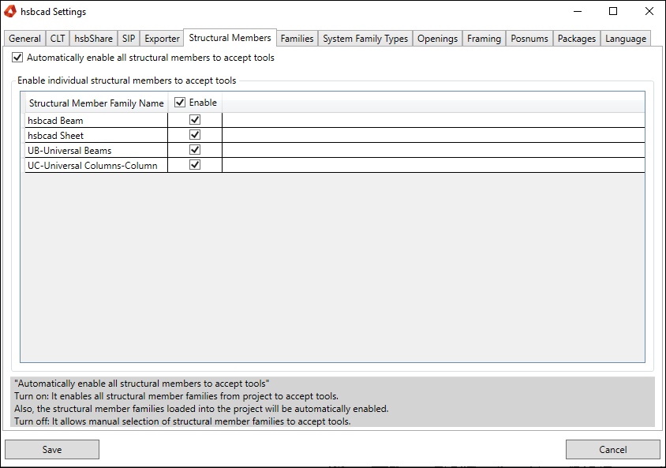Select the hsbcad Beam row name

click(x=55, y=121)
